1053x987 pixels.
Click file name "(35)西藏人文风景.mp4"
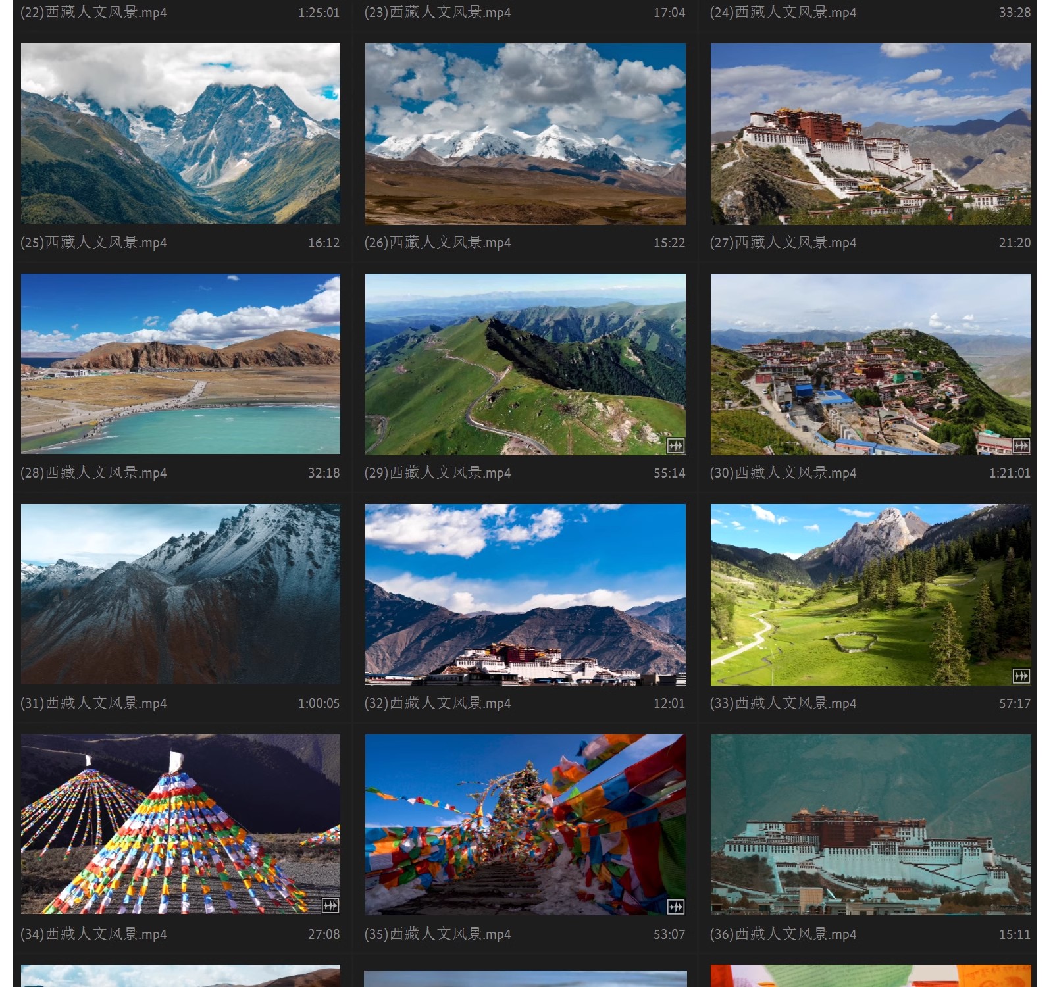(x=438, y=934)
